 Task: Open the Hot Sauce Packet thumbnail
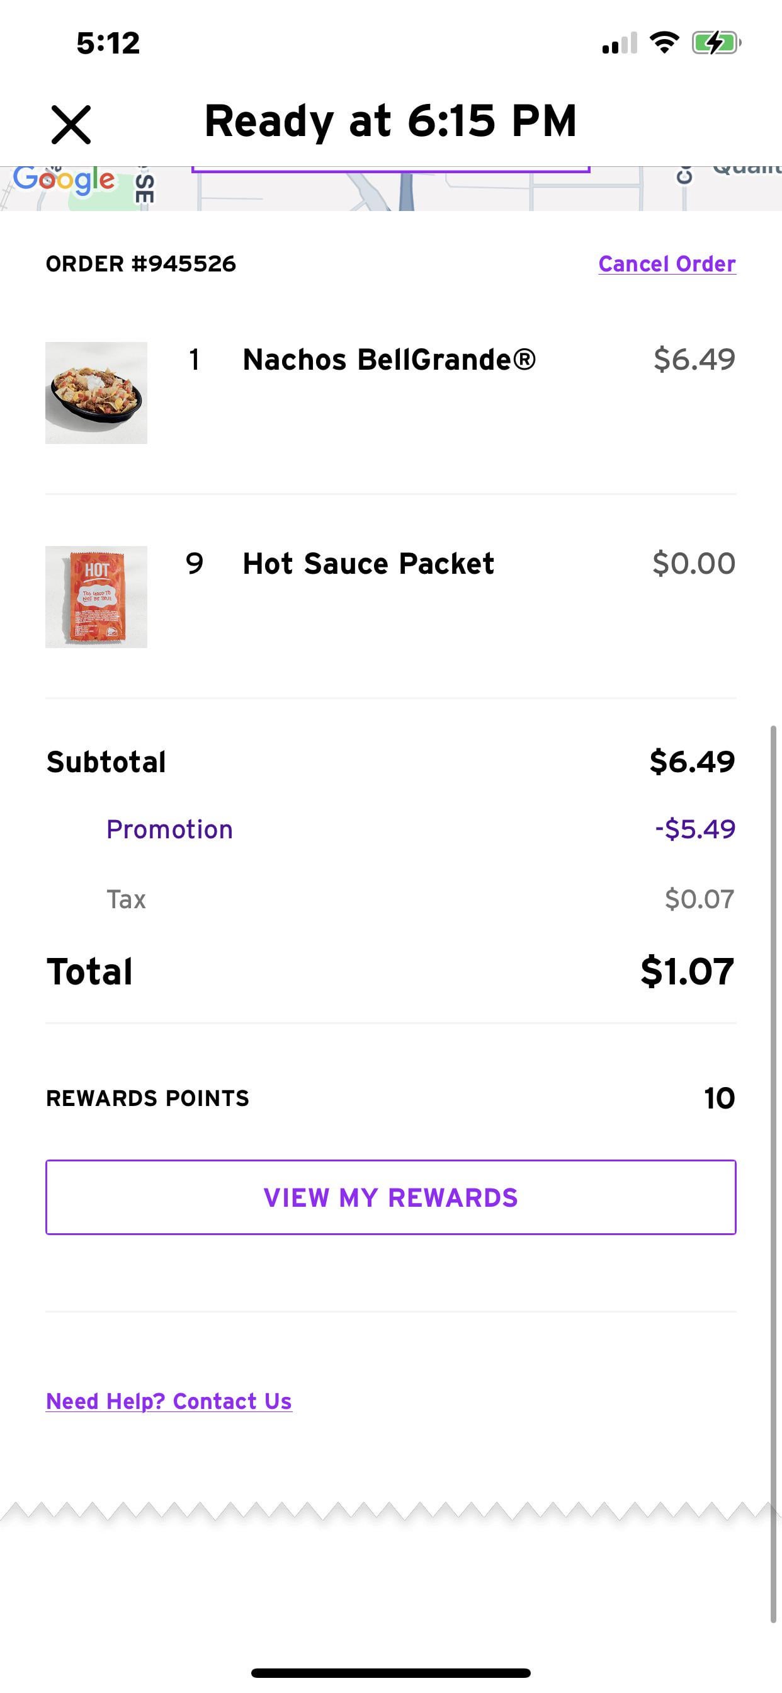(x=96, y=596)
